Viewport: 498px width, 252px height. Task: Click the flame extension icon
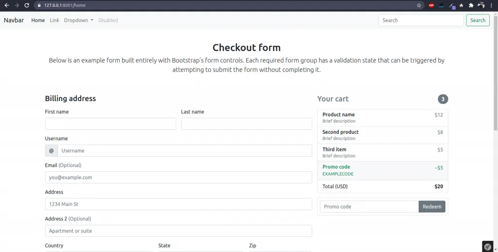[x=461, y=5]
